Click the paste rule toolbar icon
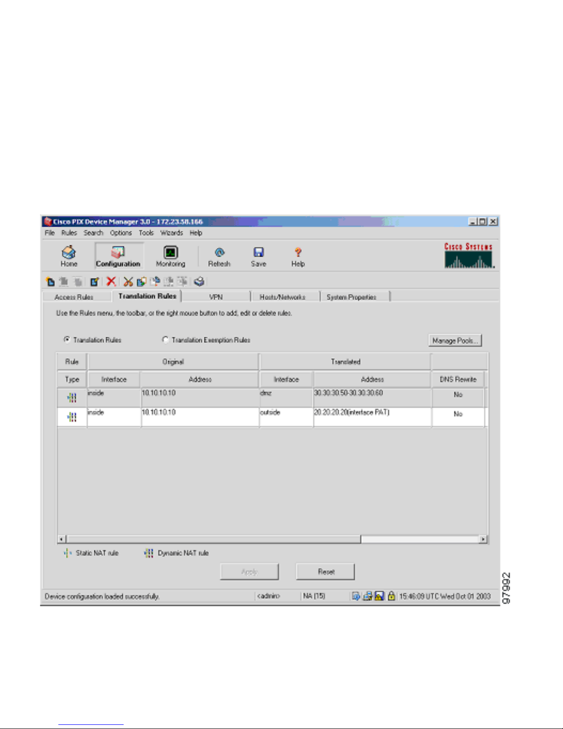The width and height of the screenshot is (563, 729). point(155,281)
